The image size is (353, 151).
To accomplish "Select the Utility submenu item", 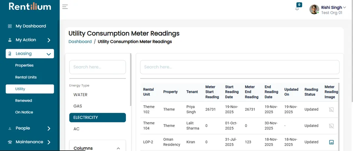I will [x=30, y=89].
